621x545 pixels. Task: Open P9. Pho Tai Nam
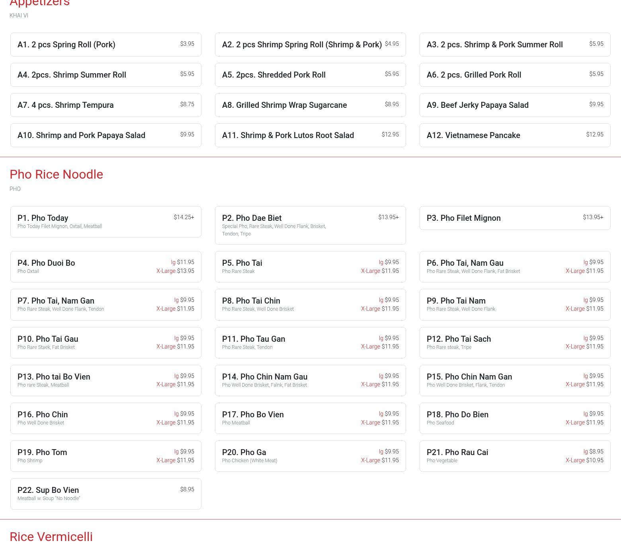point(515,305)
